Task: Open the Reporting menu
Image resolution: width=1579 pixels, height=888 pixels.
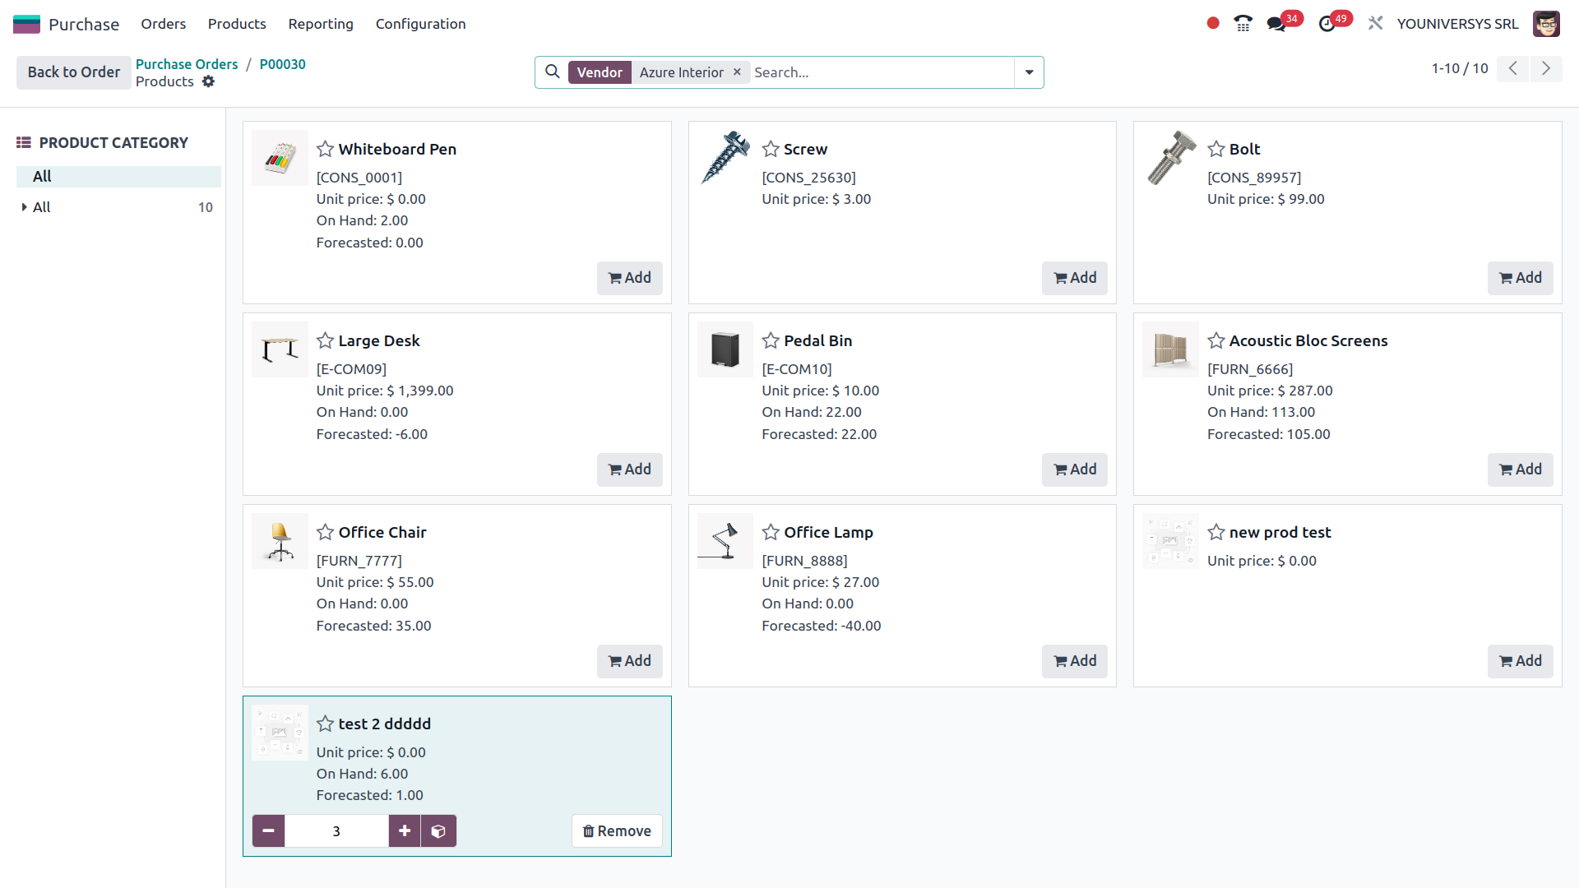Action: click(321, 24)
